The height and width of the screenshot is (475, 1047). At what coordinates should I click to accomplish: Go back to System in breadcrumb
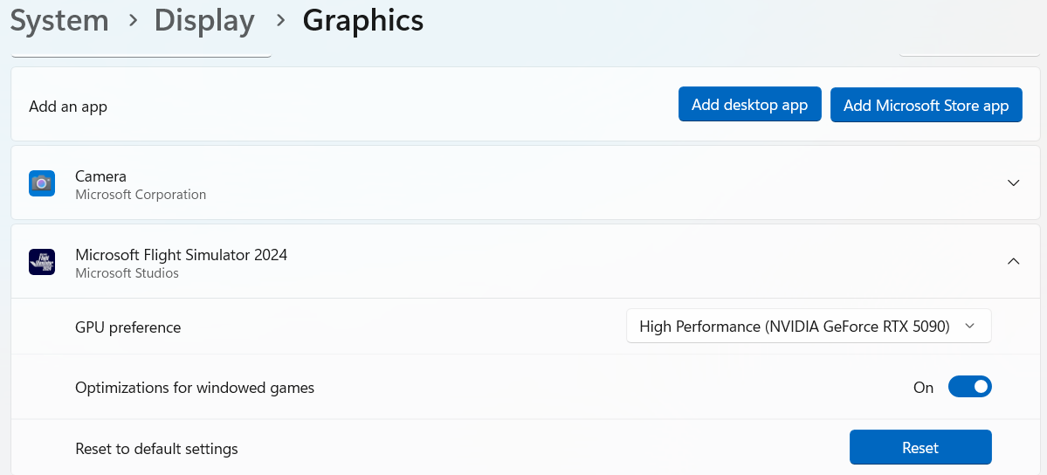point(59,20)
